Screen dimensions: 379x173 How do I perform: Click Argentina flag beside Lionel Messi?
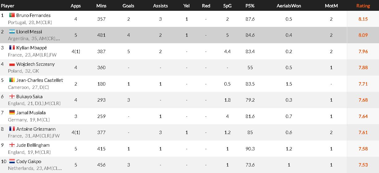pos(12,32)
